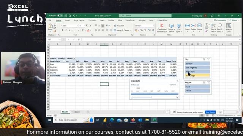243x136 pixels.
Task: Open the font color dropdown arrow
Action: pos(91,30)
